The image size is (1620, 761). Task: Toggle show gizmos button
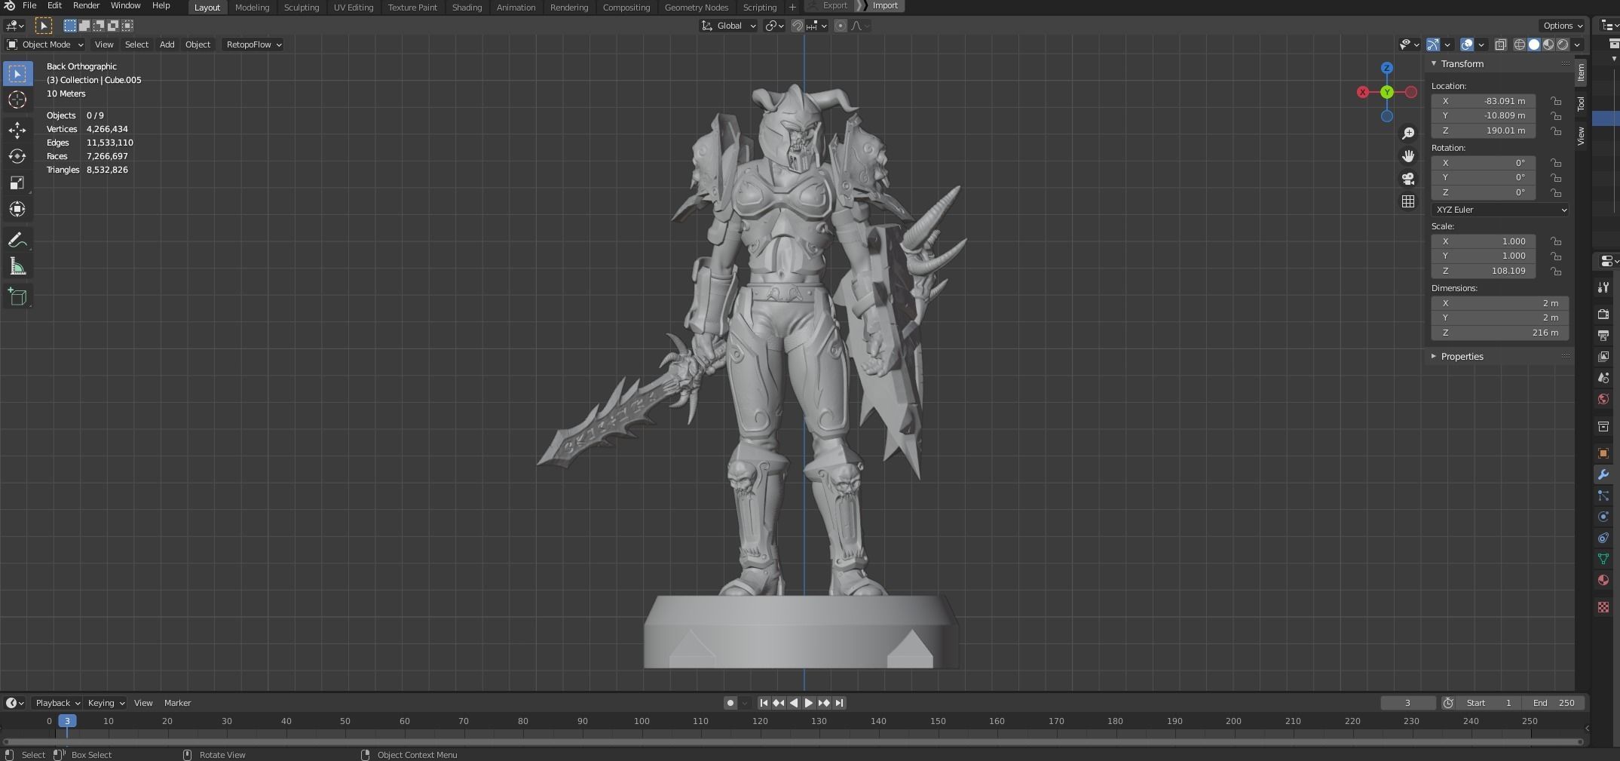tap(1433, 44)
